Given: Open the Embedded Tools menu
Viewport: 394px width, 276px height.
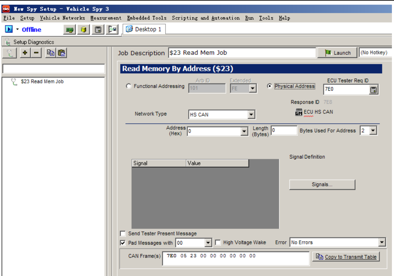Looking at the screenshot, I should (147, 18).
